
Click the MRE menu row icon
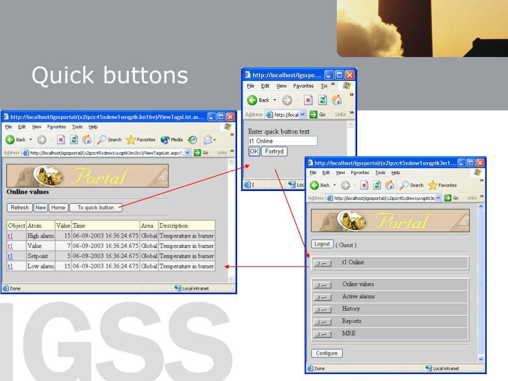click(322, 334)
